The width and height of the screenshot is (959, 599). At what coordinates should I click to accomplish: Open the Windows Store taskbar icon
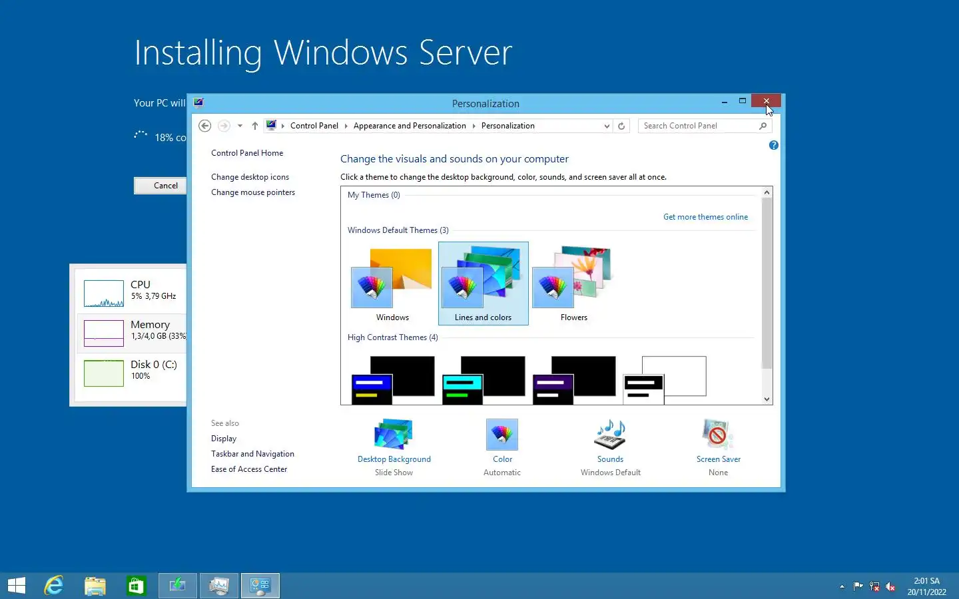point(137,586)
